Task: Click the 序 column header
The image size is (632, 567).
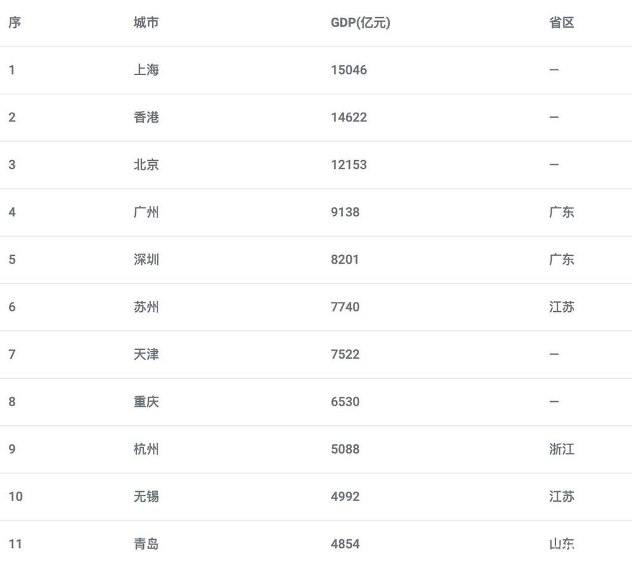Action: [x=15, y=23]
